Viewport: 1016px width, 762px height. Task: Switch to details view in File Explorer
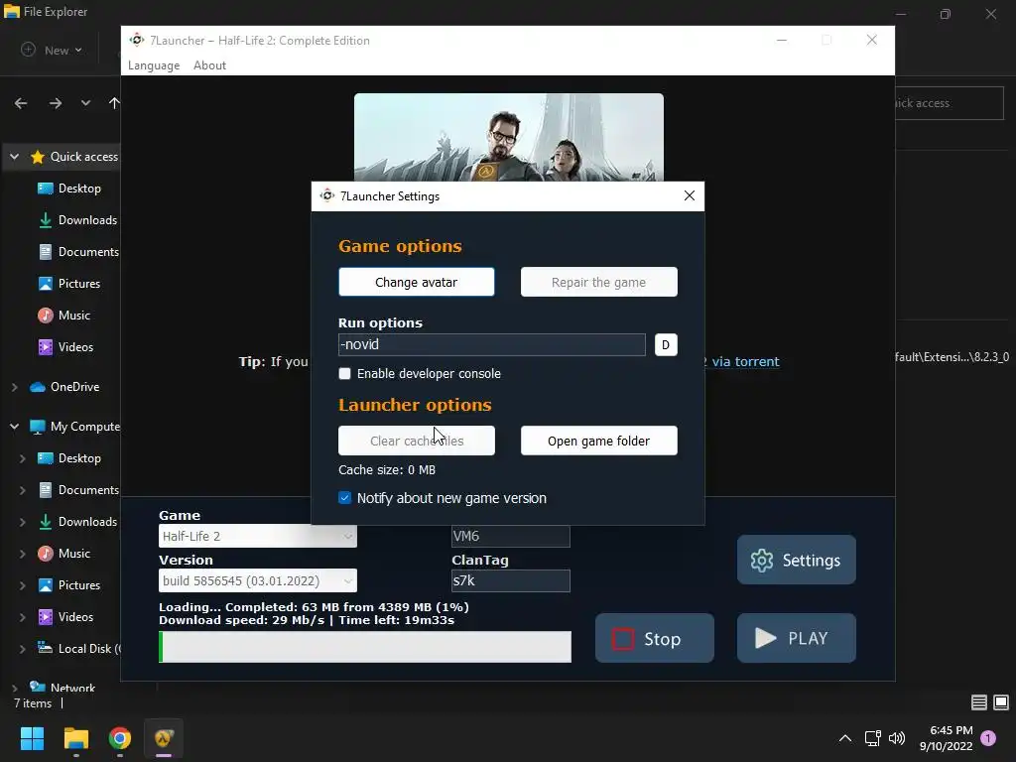pyautogui.click(x=979, y=702)
